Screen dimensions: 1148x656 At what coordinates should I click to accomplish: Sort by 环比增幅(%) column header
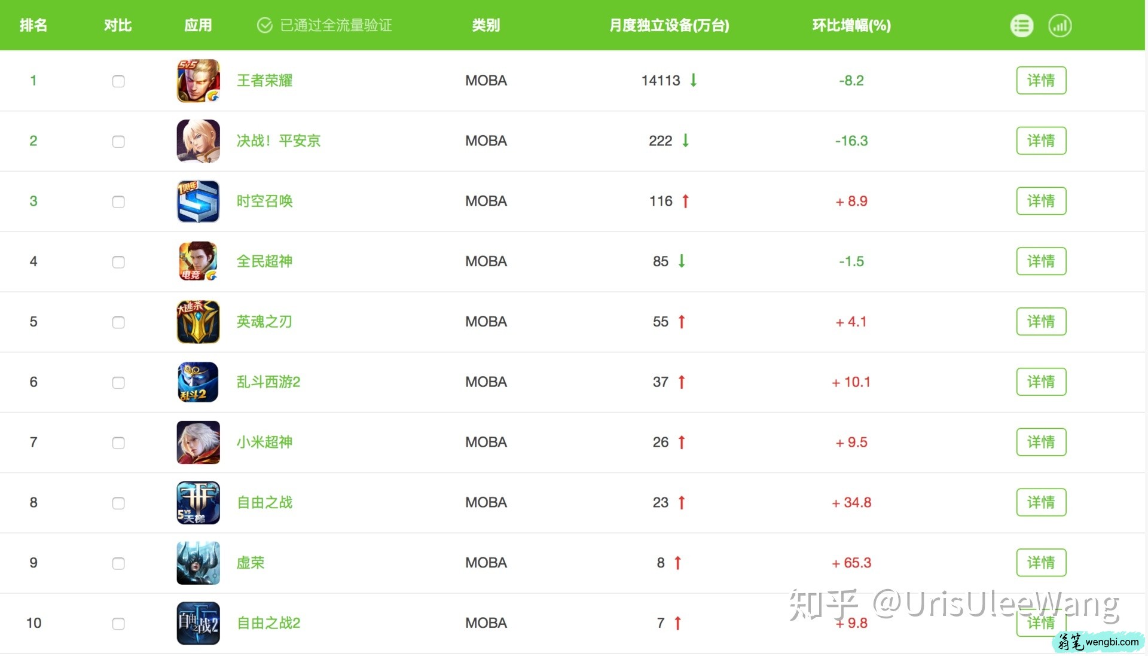pos(851,26)
